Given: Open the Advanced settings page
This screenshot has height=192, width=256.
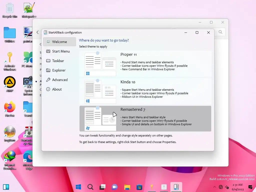Looking at the screenshot, I should click(x=59, y=80).
